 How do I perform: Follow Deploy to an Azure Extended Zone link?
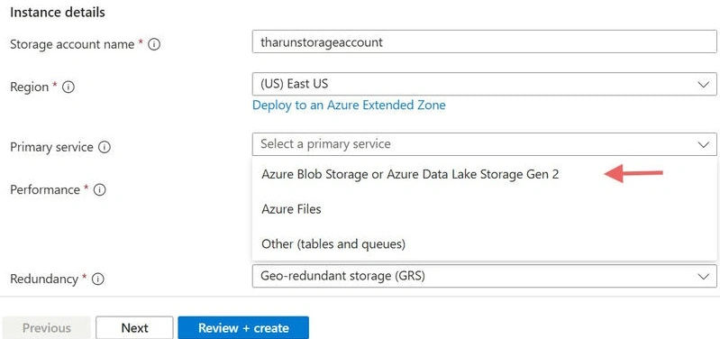(x=349, y=105)
